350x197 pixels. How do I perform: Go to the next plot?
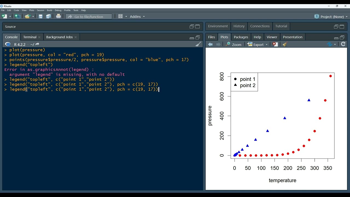pyautogui.click(x=218, y=44)
